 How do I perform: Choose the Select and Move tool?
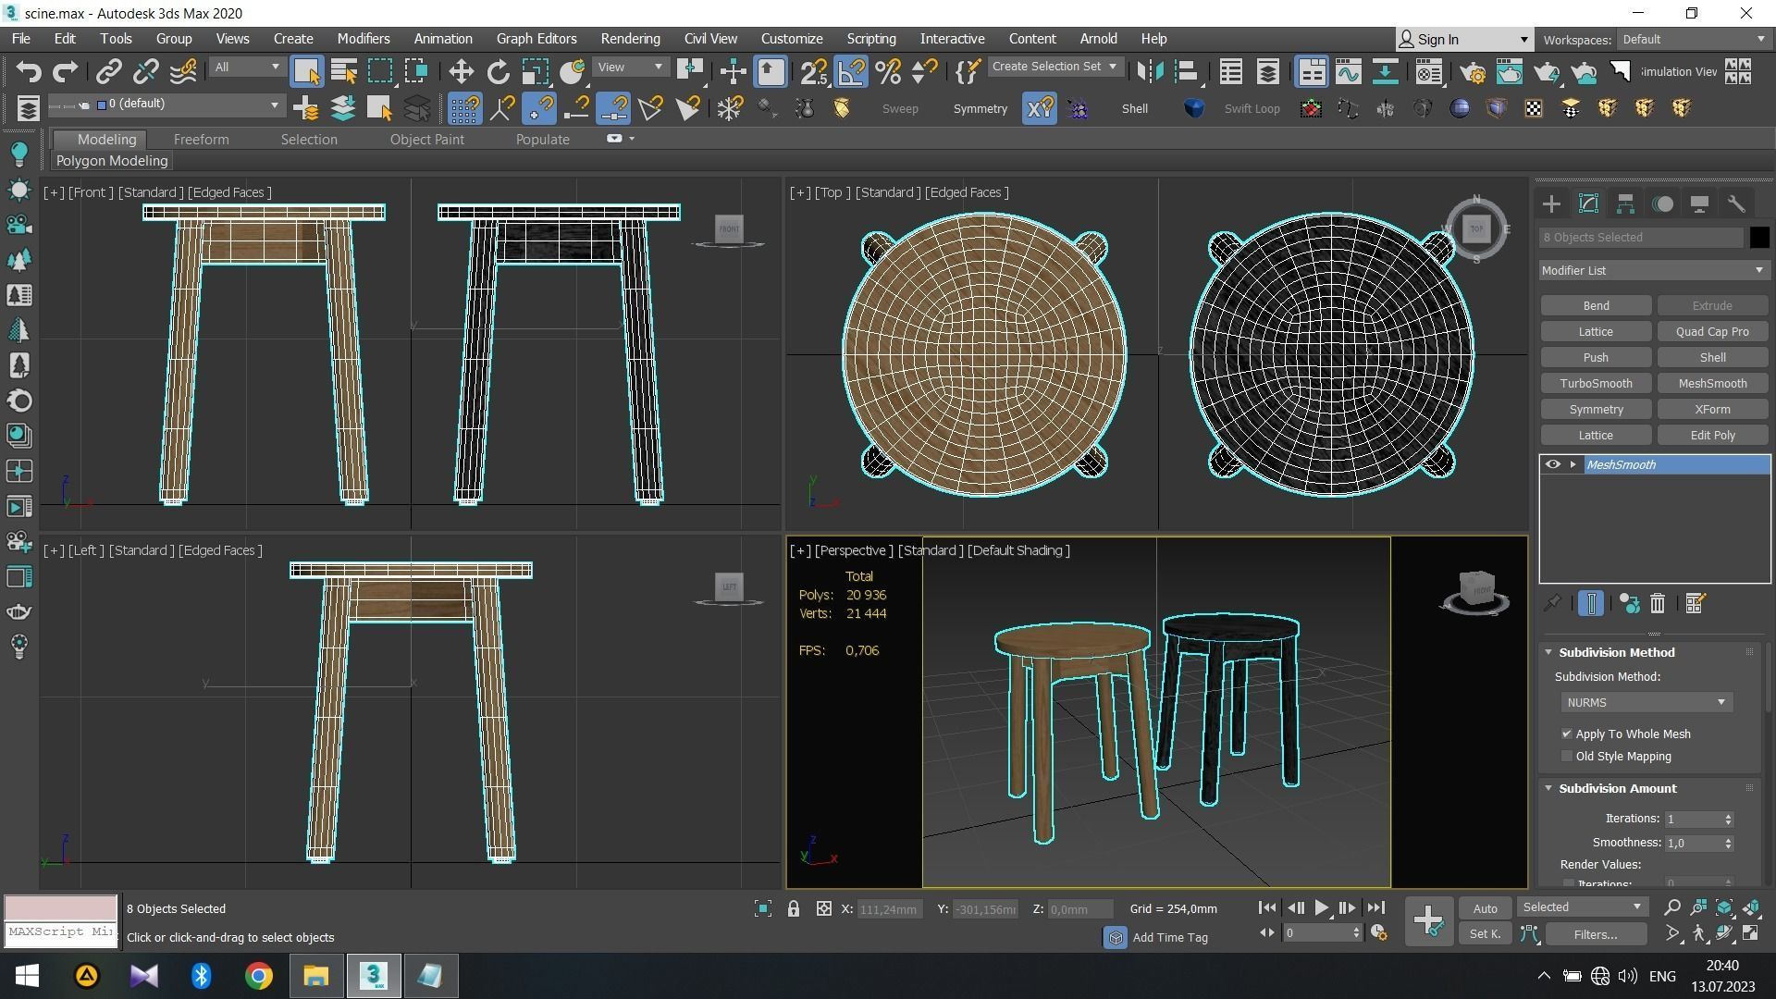(461, 71)
